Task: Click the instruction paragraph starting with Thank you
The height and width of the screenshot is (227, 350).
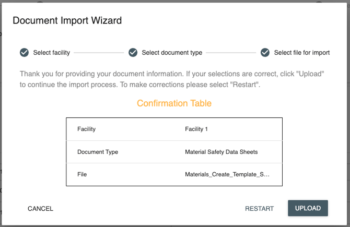Action: coord(172,79)
